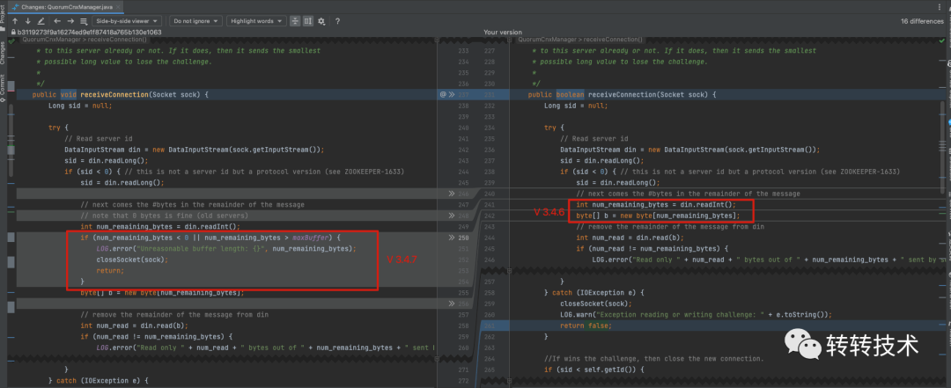Open the go to changed file list icon
The height and width of the screenshot is (388, 951).
pos(84,20)
